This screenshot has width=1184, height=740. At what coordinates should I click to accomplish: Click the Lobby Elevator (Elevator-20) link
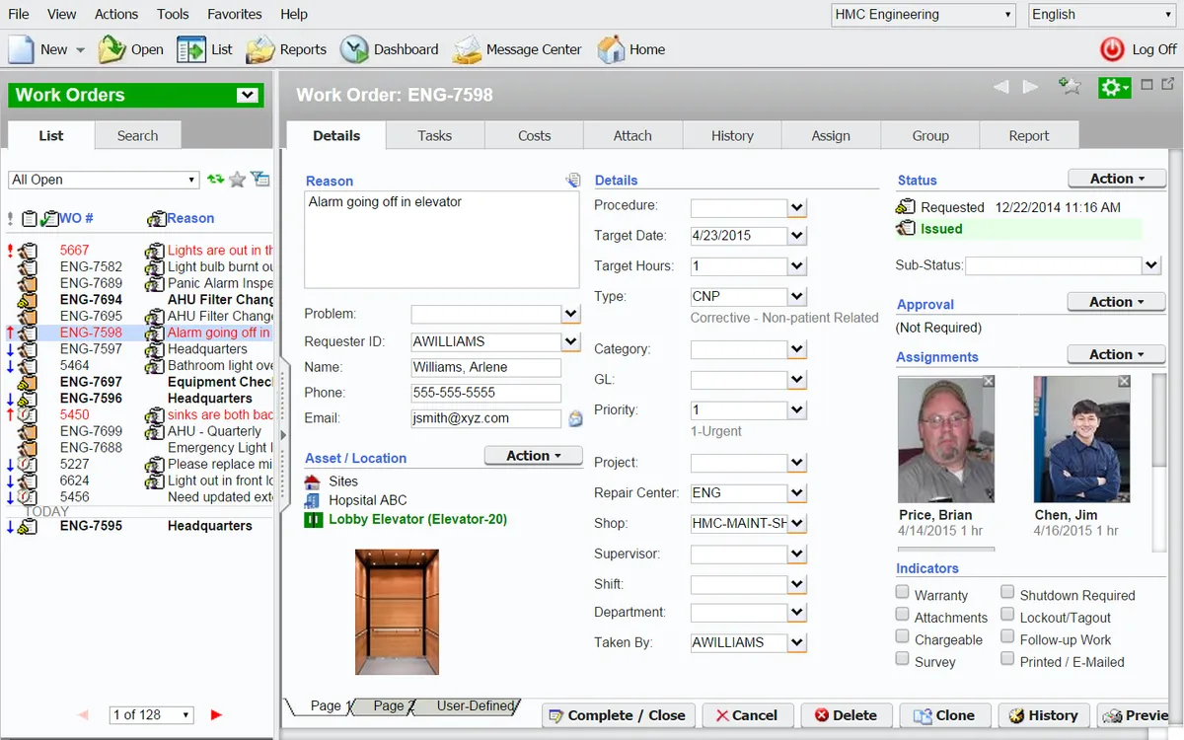point(418,519)
